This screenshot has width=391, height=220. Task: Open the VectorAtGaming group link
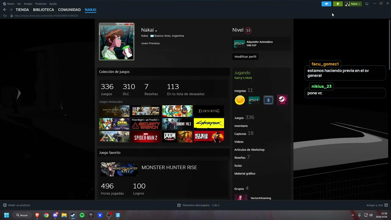(261, 198)
